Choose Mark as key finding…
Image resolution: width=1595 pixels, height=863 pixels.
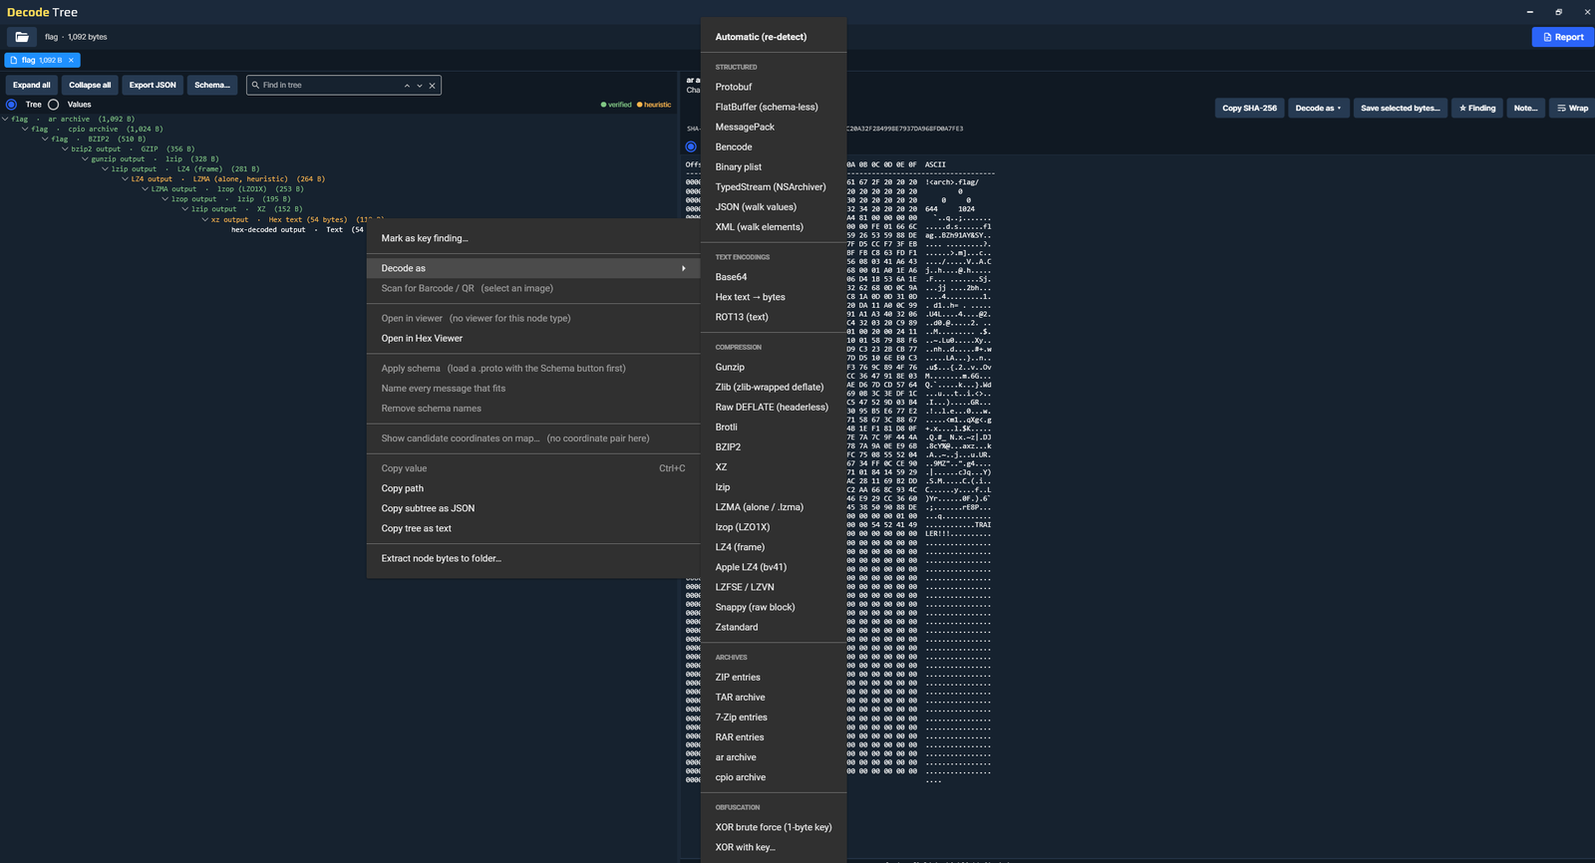coord(533,238)
